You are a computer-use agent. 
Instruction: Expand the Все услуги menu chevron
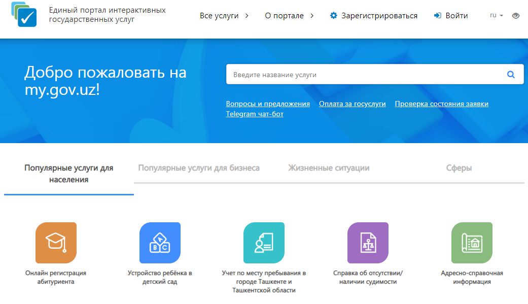(247, 16)
